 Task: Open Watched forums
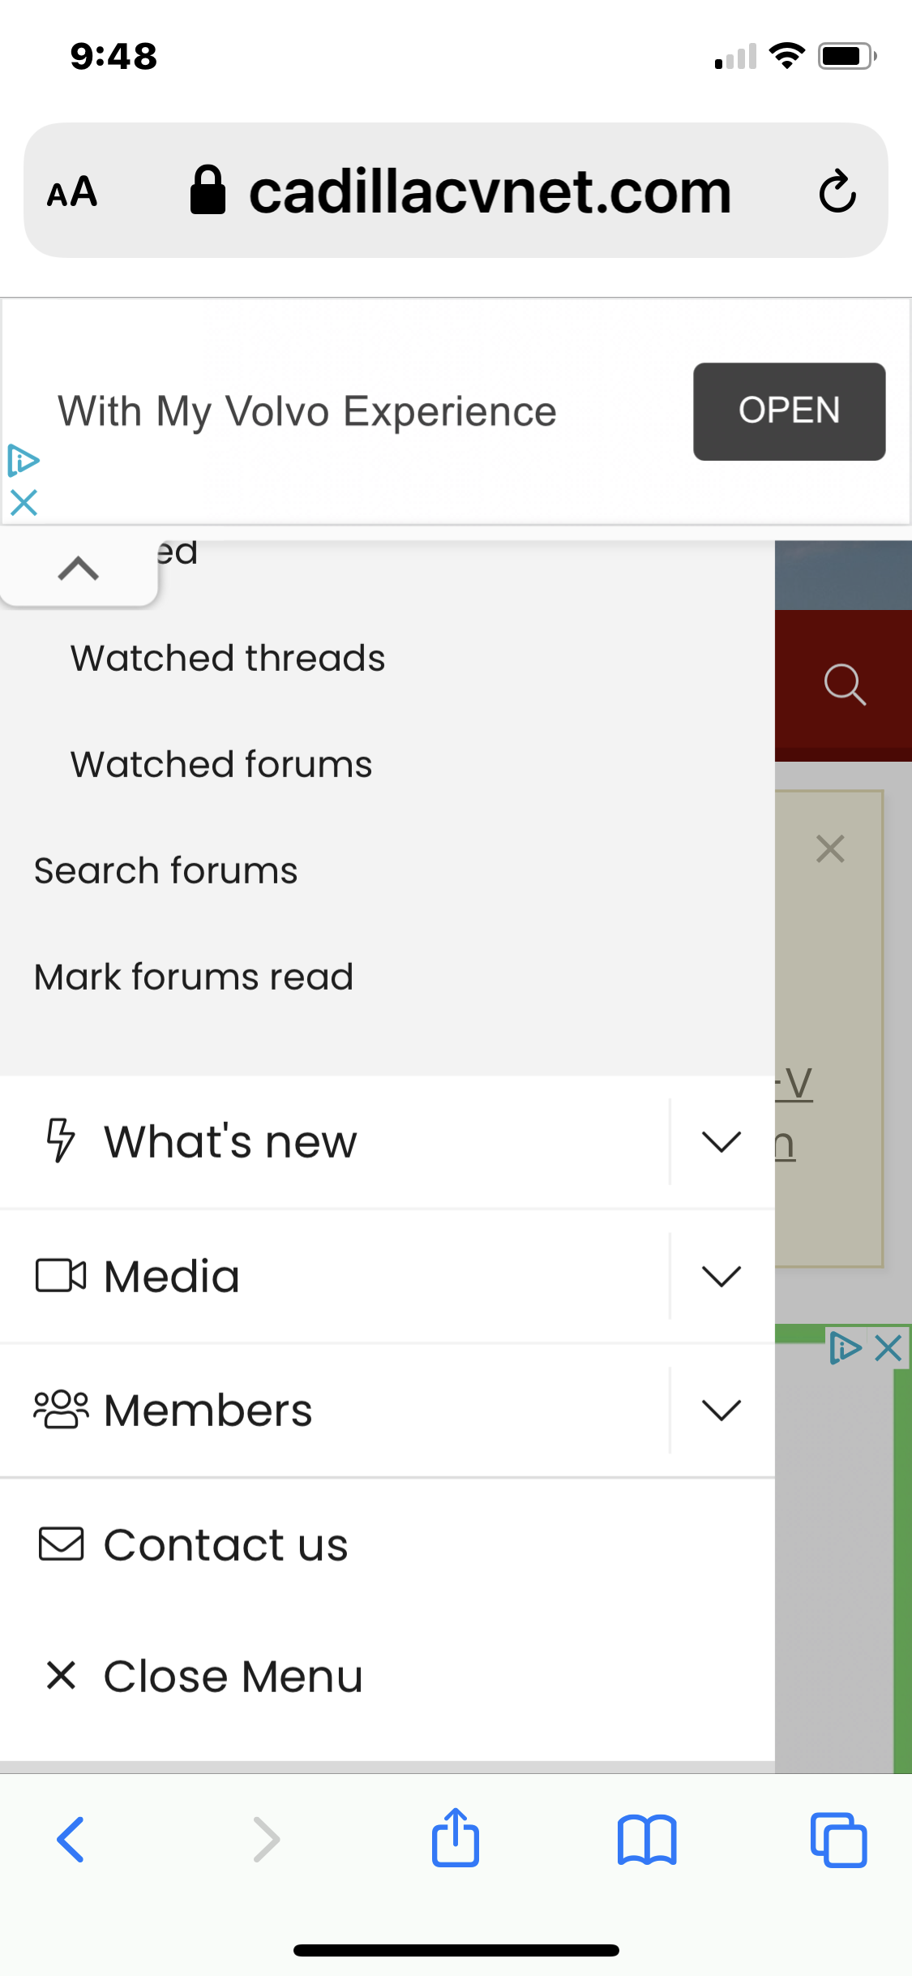221,764
